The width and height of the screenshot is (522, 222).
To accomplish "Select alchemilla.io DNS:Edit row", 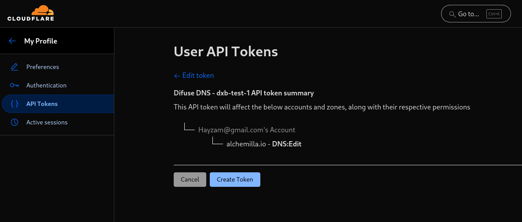I will pyautogui.click(x=264, y=144).
